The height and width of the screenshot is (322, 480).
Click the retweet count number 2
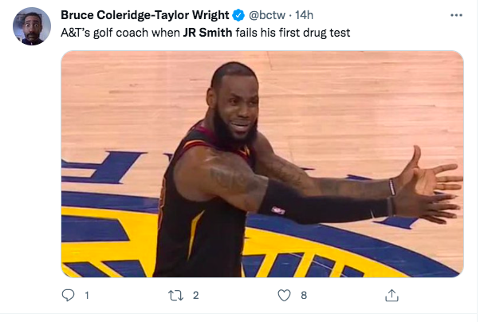click(195, 296)
